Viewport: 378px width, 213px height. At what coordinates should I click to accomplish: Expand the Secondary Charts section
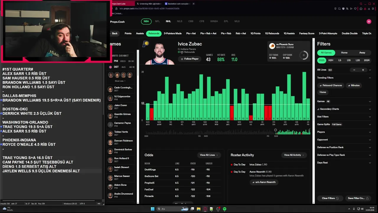click(x=370, y=109)
